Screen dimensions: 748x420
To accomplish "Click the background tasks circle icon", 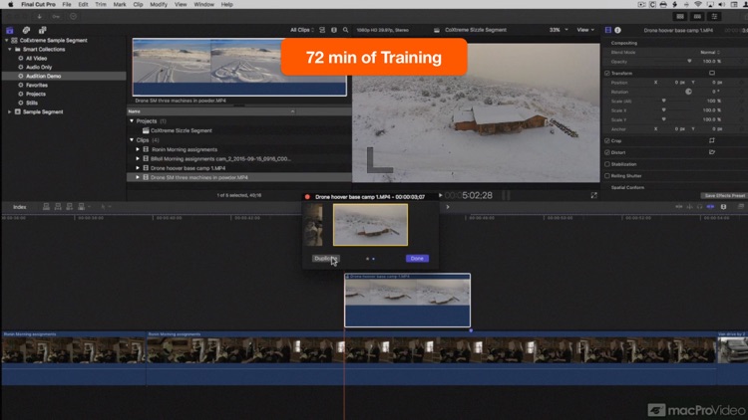I will pyautogui.click(x=73, y=17).
